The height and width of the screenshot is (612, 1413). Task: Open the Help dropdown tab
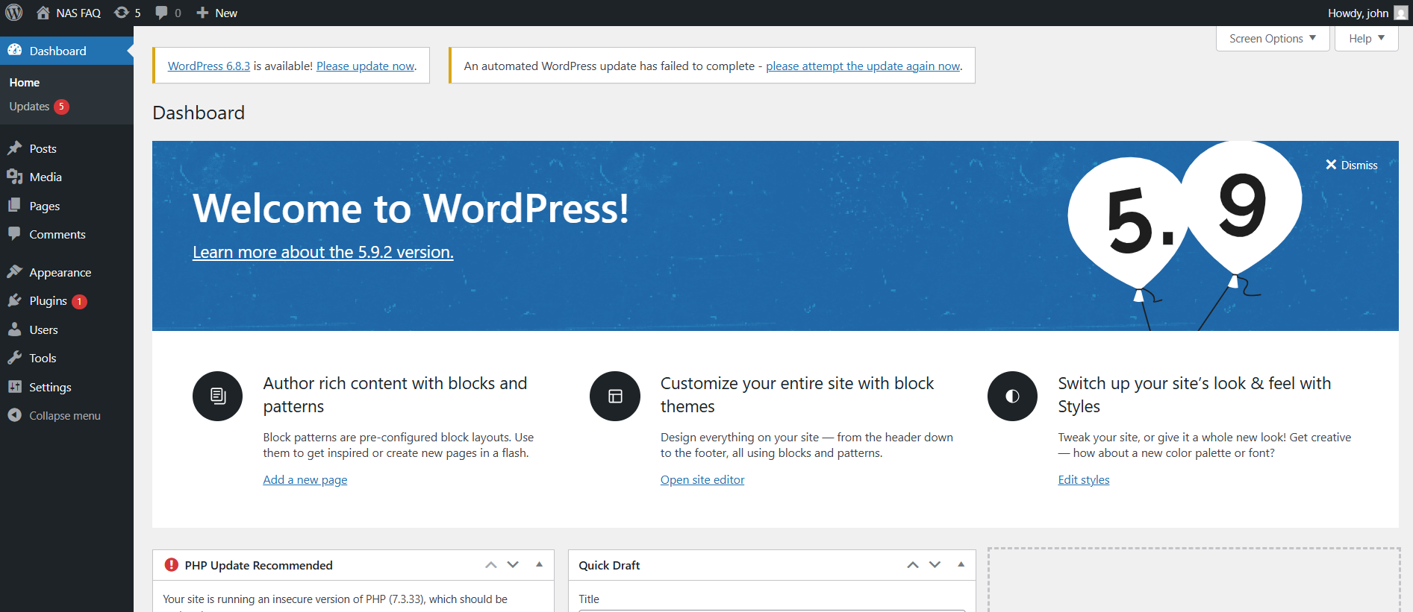tap(1366, 39)
